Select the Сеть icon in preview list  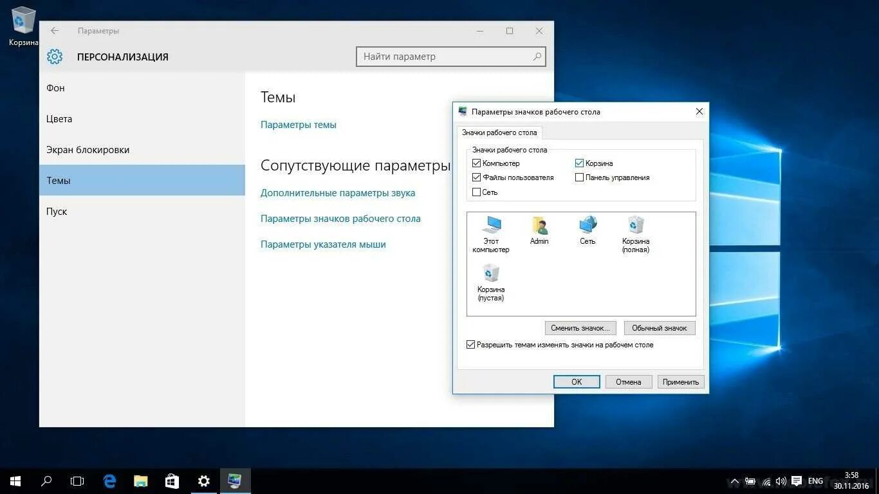click(x=588, y=231)
